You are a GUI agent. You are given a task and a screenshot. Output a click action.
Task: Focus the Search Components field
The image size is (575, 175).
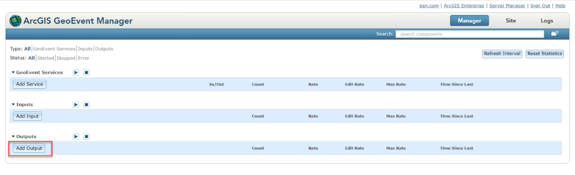tap(470, 34)
